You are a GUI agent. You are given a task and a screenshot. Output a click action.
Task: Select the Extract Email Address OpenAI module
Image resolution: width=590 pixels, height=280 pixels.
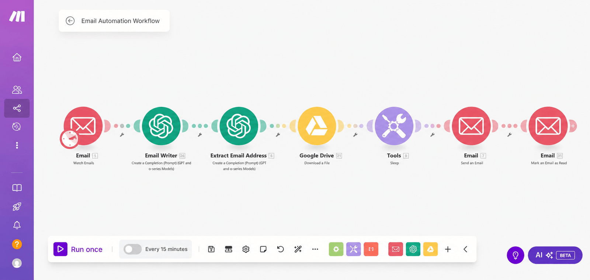pyautogui.click(x=239, y=126)
